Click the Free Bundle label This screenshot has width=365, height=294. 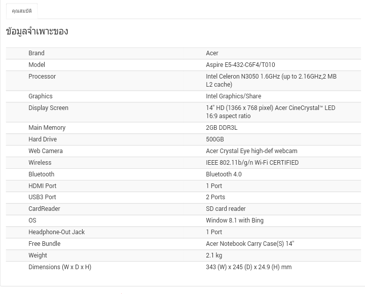[x=45, y=243]
